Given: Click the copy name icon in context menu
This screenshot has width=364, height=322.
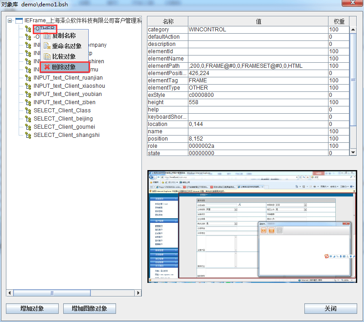Looking at the screenshot, I should 47,35.
